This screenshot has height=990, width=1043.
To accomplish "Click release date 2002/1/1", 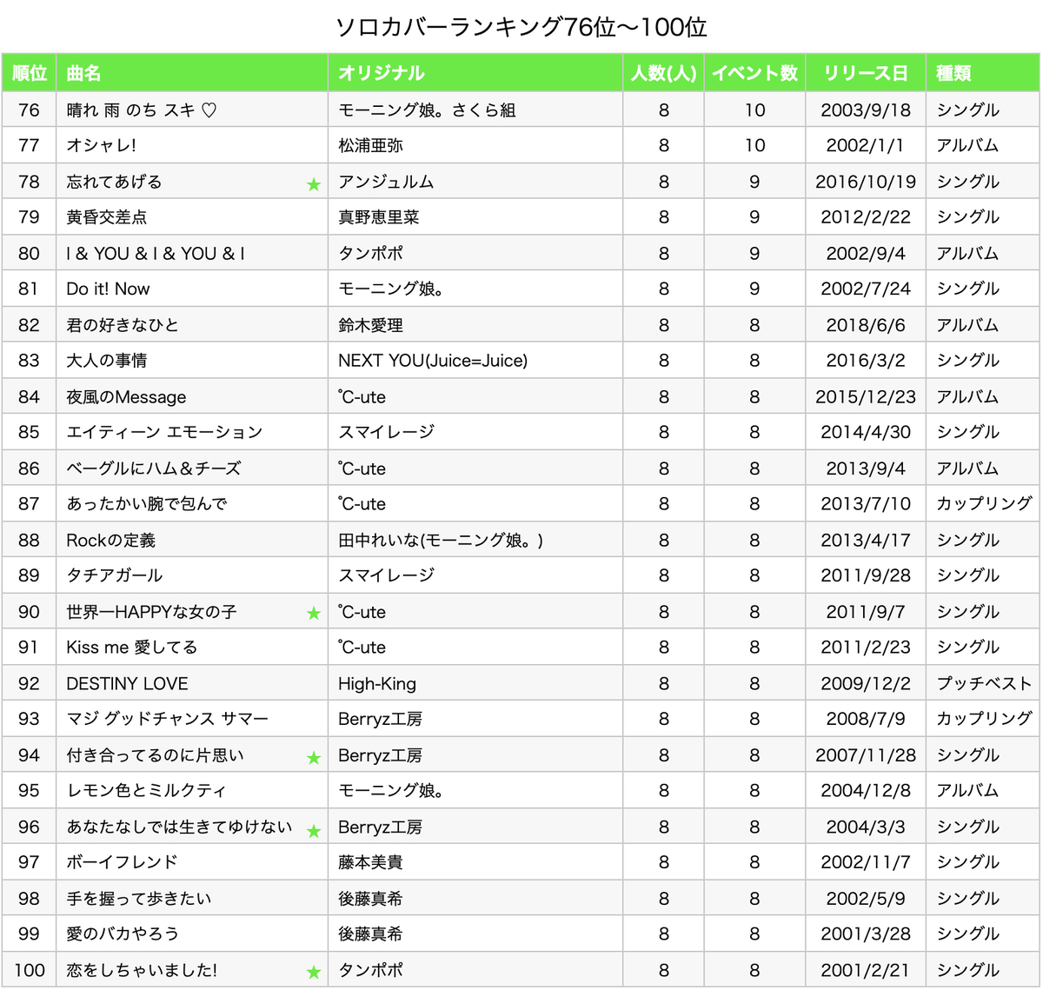I will click(866, 146).
